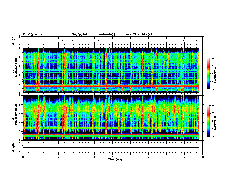
Task: Click inside the ch.1 spectrogram panel
Action: (111, 70)
